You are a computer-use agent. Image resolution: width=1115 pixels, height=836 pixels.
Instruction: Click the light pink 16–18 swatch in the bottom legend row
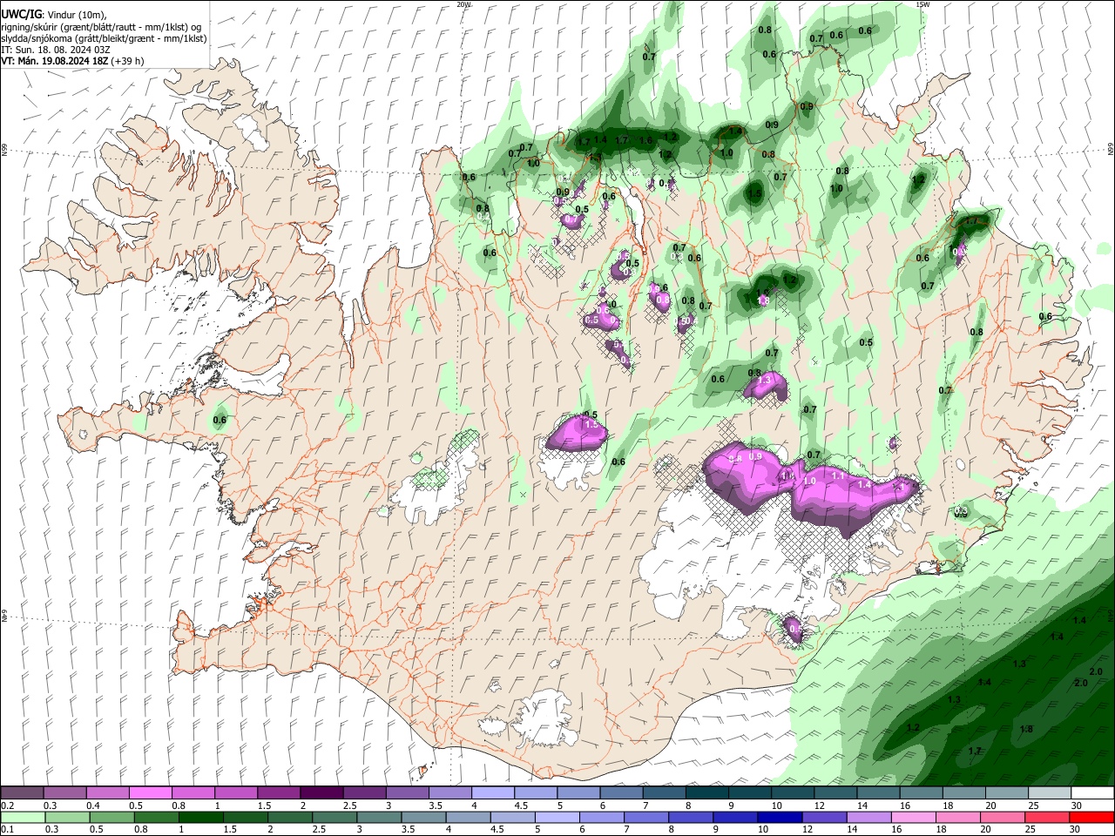tap(914, 817)
